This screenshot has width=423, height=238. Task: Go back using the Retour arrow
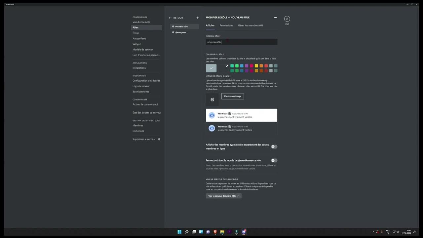click(x=170, y=18)
